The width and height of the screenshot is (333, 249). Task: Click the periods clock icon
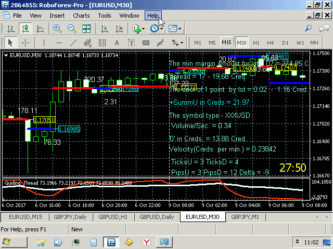pyautogui.click(x=155, y=29)
